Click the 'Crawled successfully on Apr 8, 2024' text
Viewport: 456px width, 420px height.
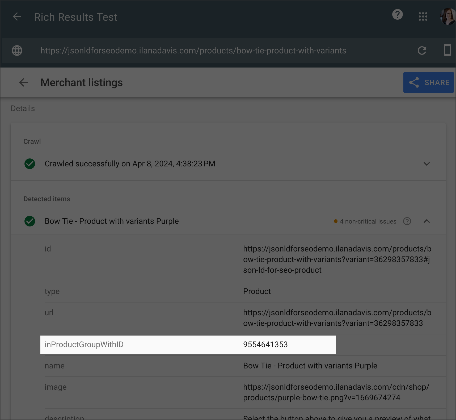coord(130,164)
